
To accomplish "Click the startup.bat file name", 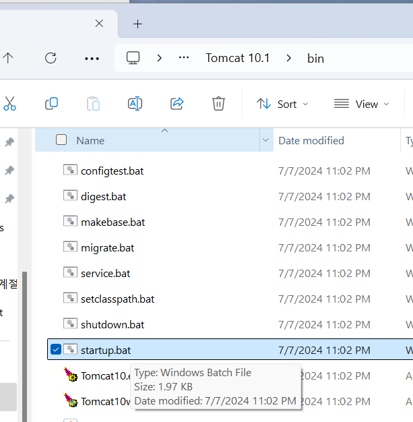I will (x=106, y=351).
